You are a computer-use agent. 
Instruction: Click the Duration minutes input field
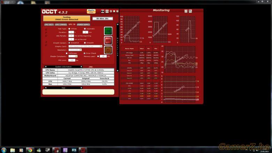85,32
